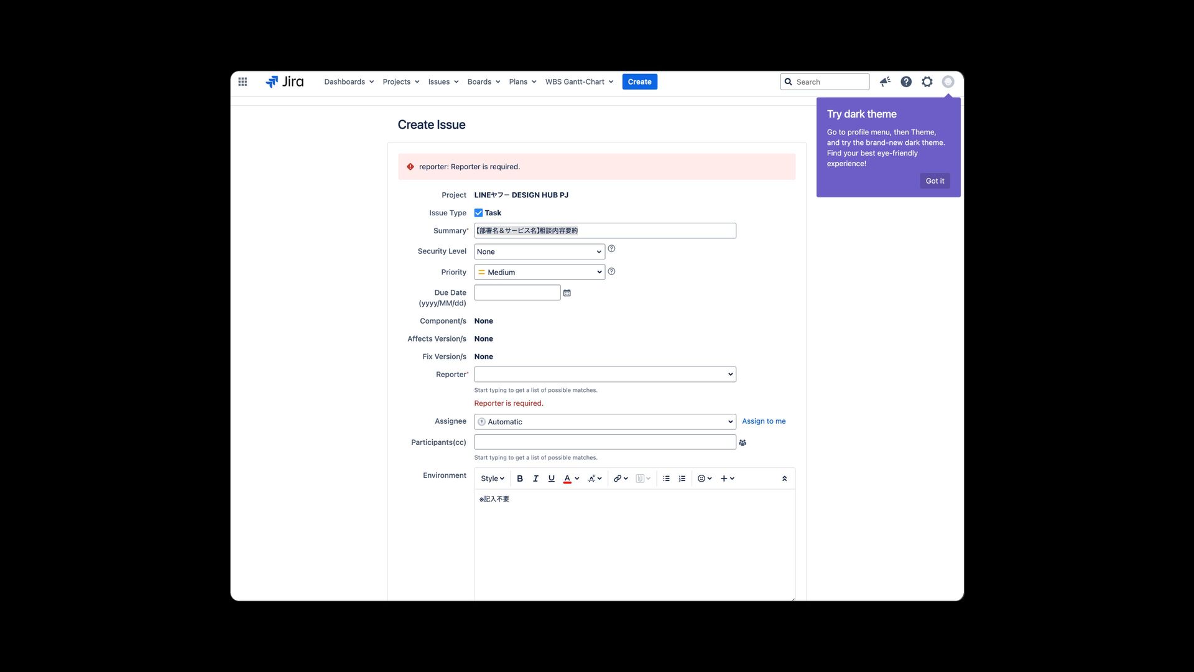Screen dimensions: 1194x672
Task: Open the Priority dropdown
Action: (539, 272)
